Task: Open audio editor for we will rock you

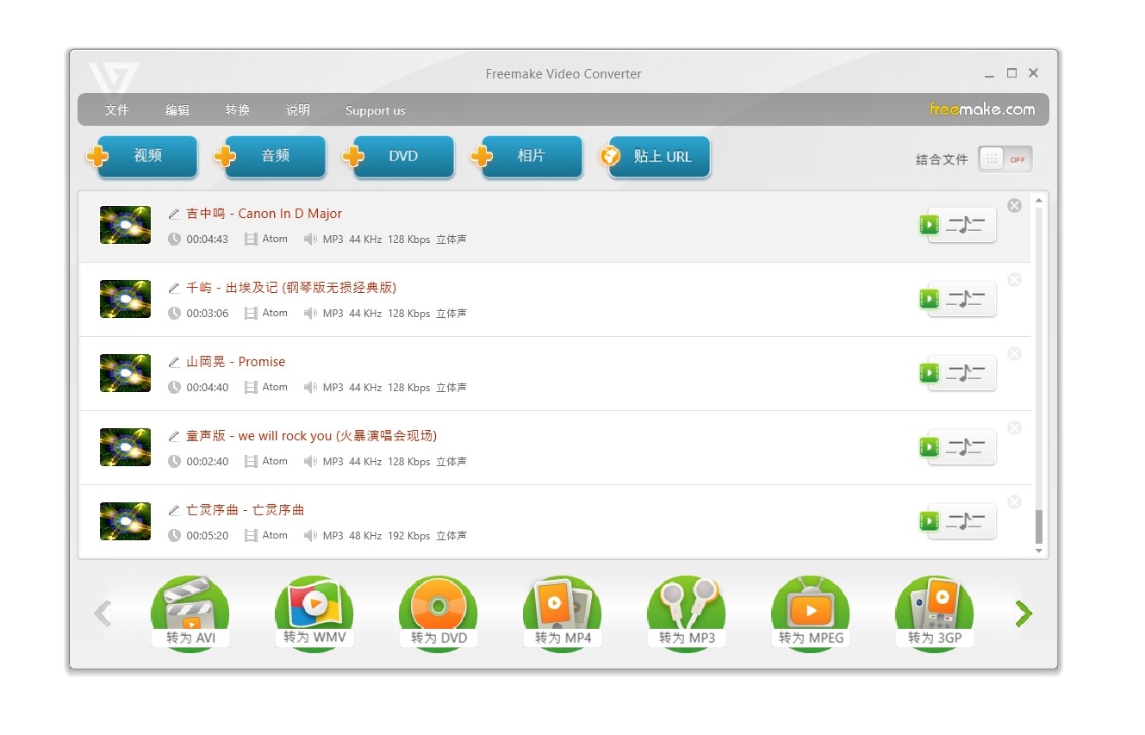Action: click(958, 447)
